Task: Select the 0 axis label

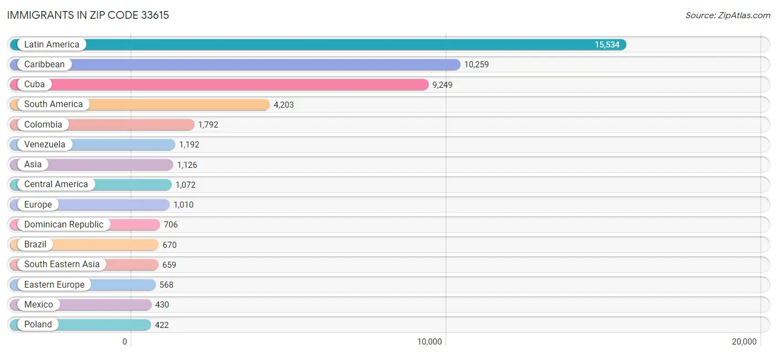Action: tap(124, 341)
